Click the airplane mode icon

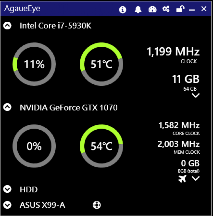182,179
